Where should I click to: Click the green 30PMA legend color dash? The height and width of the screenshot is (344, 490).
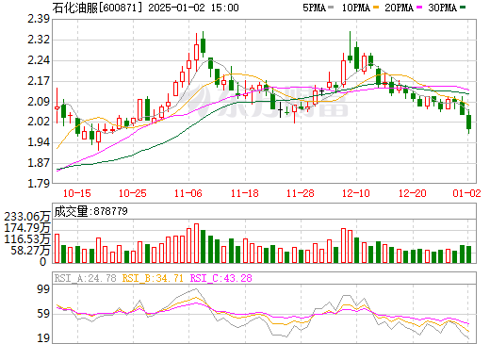pyautogui.click(x=463, y=7)
